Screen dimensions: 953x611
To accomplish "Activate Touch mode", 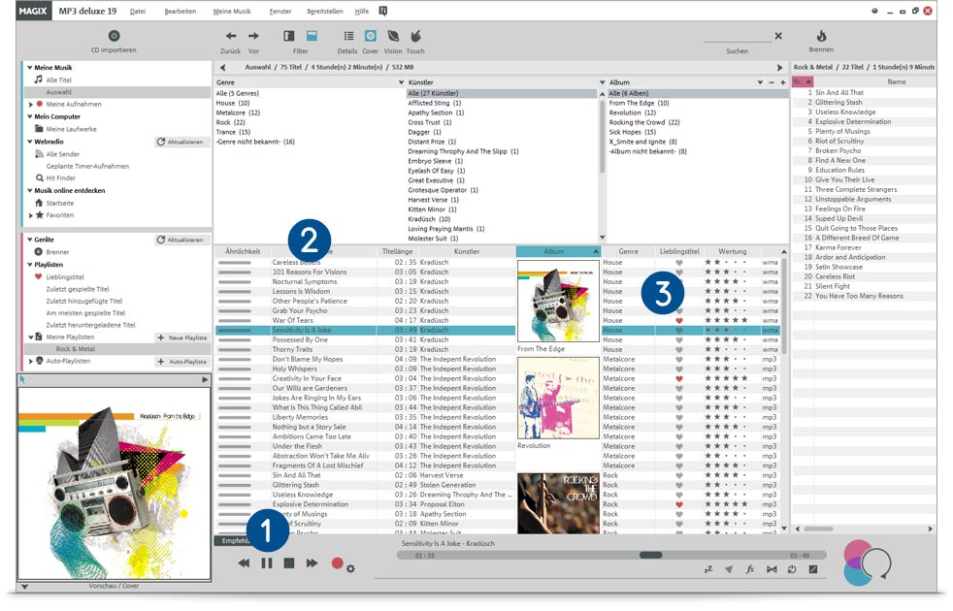I will click(415, 36).
